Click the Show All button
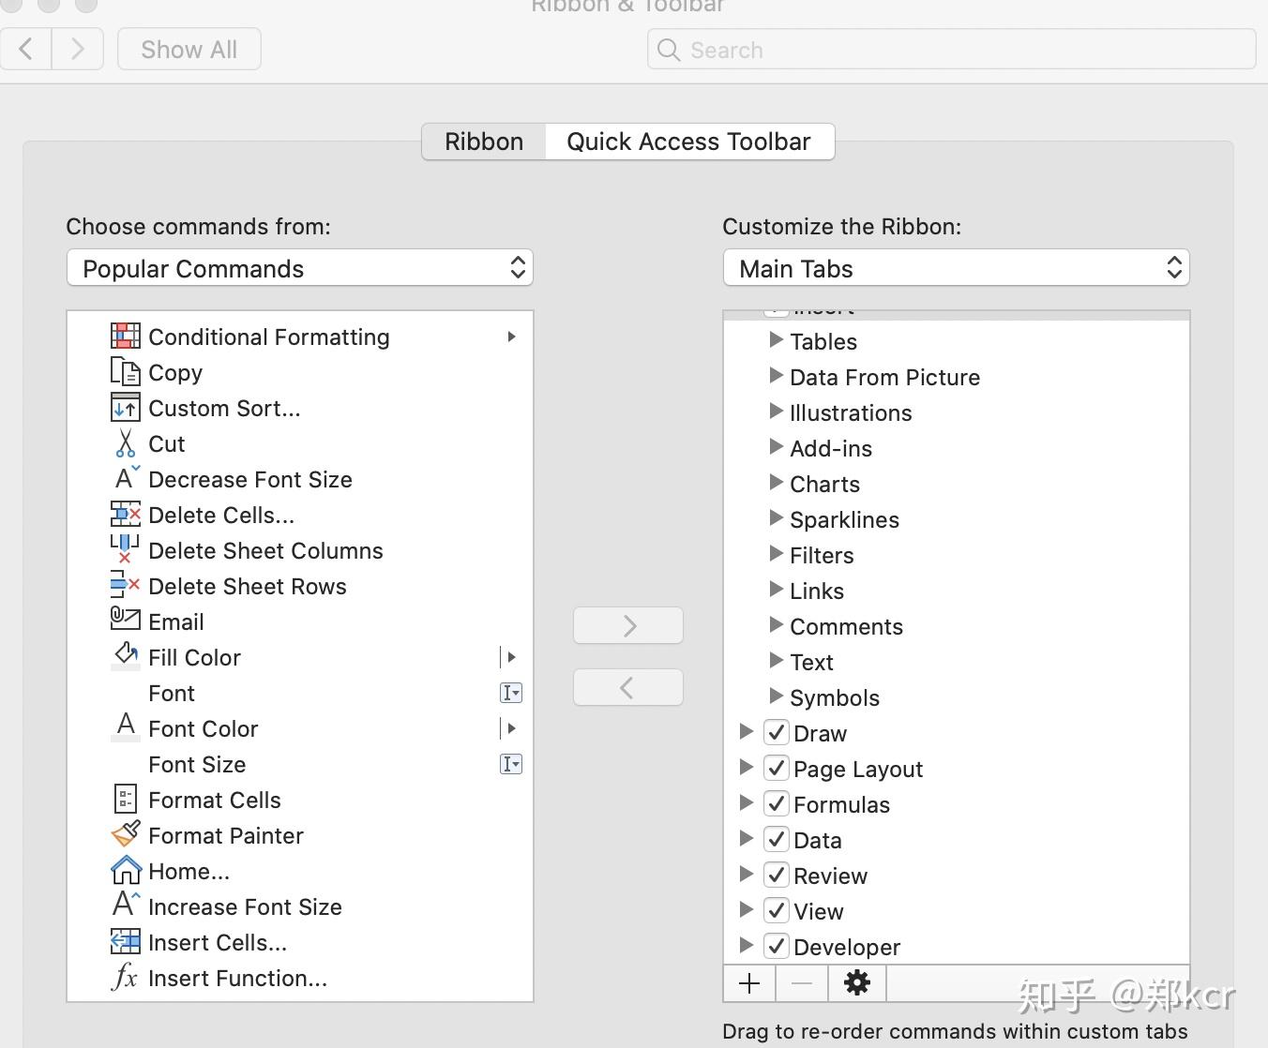Viewport: 1268px width, 1048px height. coord(189,49)
